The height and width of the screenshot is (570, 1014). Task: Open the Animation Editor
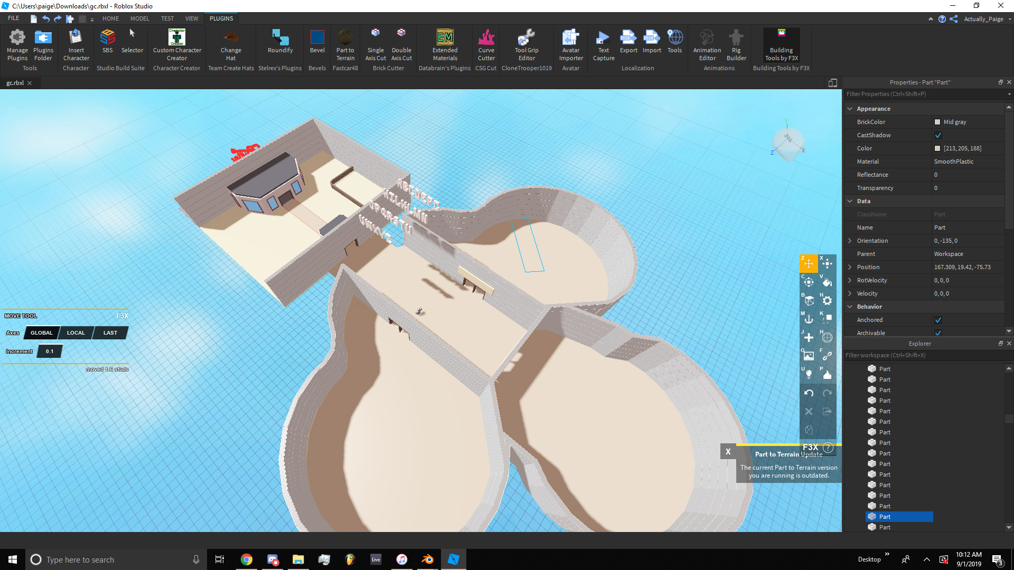tap(707, 45)
